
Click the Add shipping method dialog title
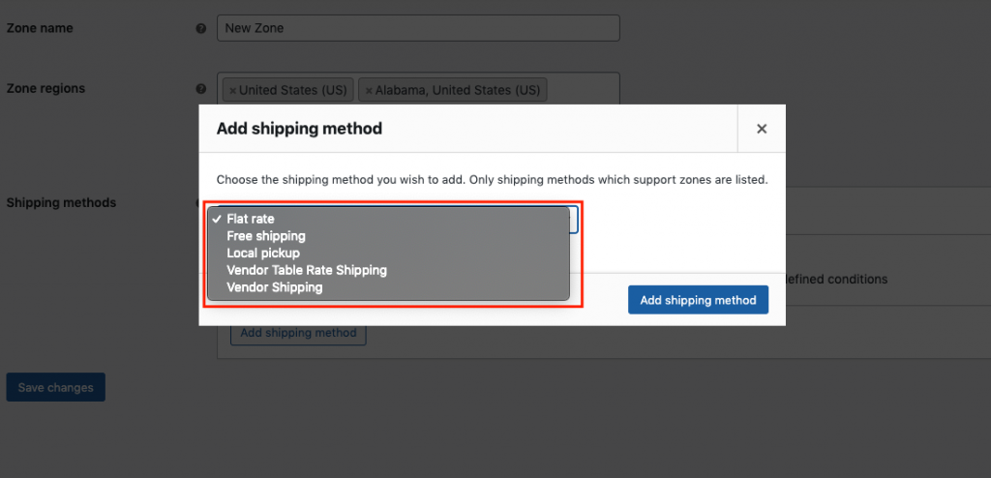coord(300,129)
